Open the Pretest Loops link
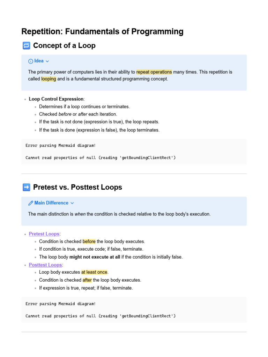The width and height of the screenshot is (268, 357). (x=44, y=234)
